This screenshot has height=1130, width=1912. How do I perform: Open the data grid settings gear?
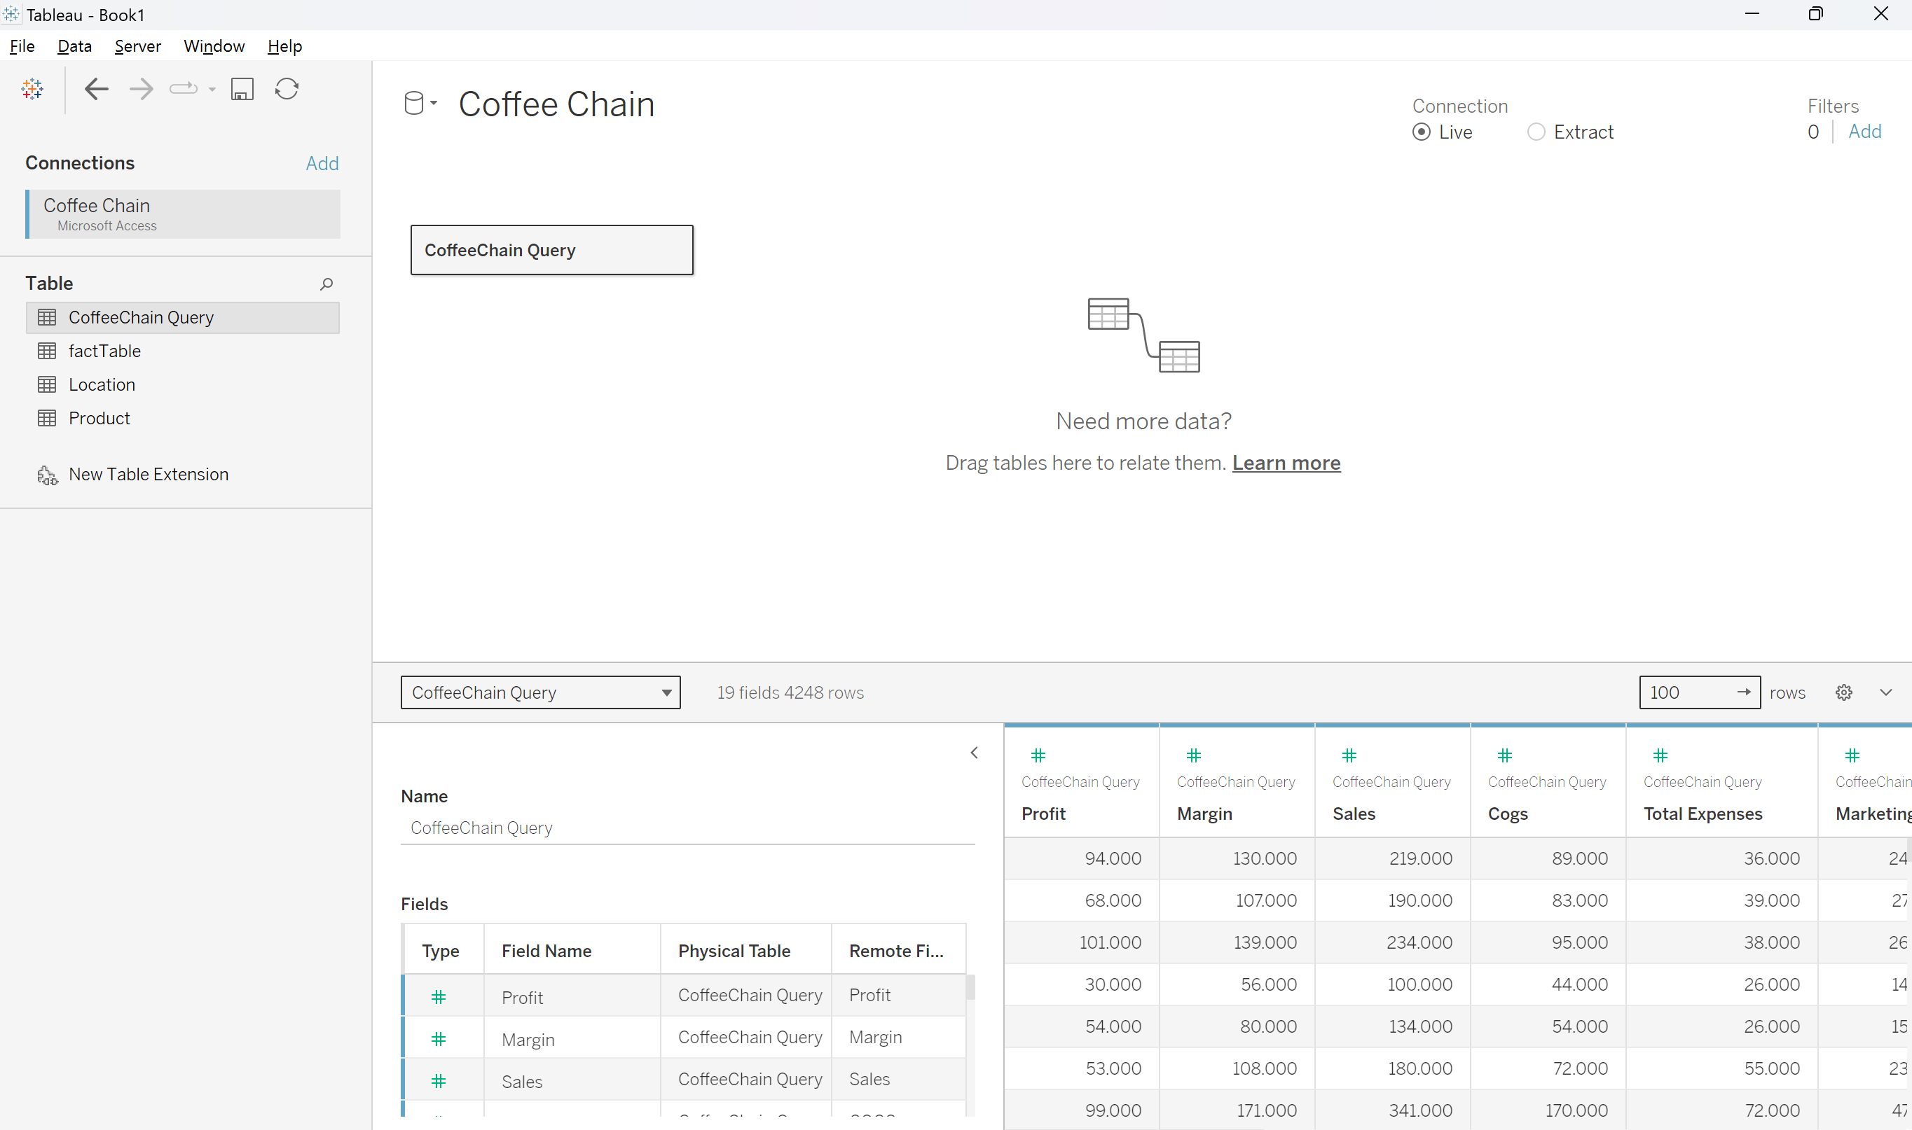tap(1843, 692)
